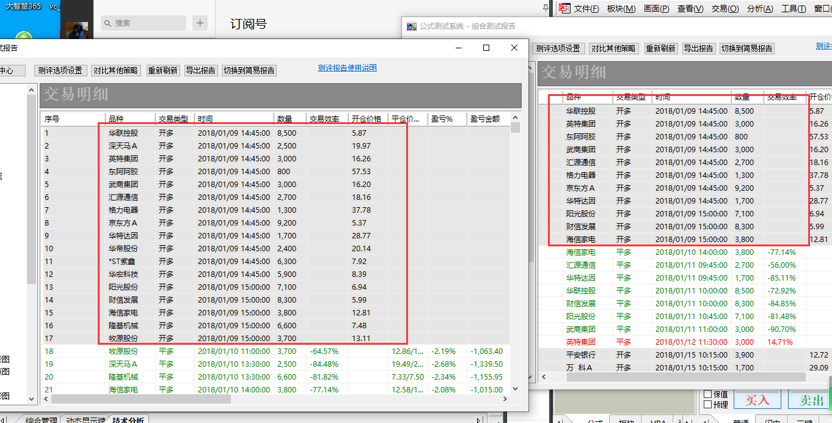Open the 交易(O) menu
The image size is (832, 423).
[724, 9]
